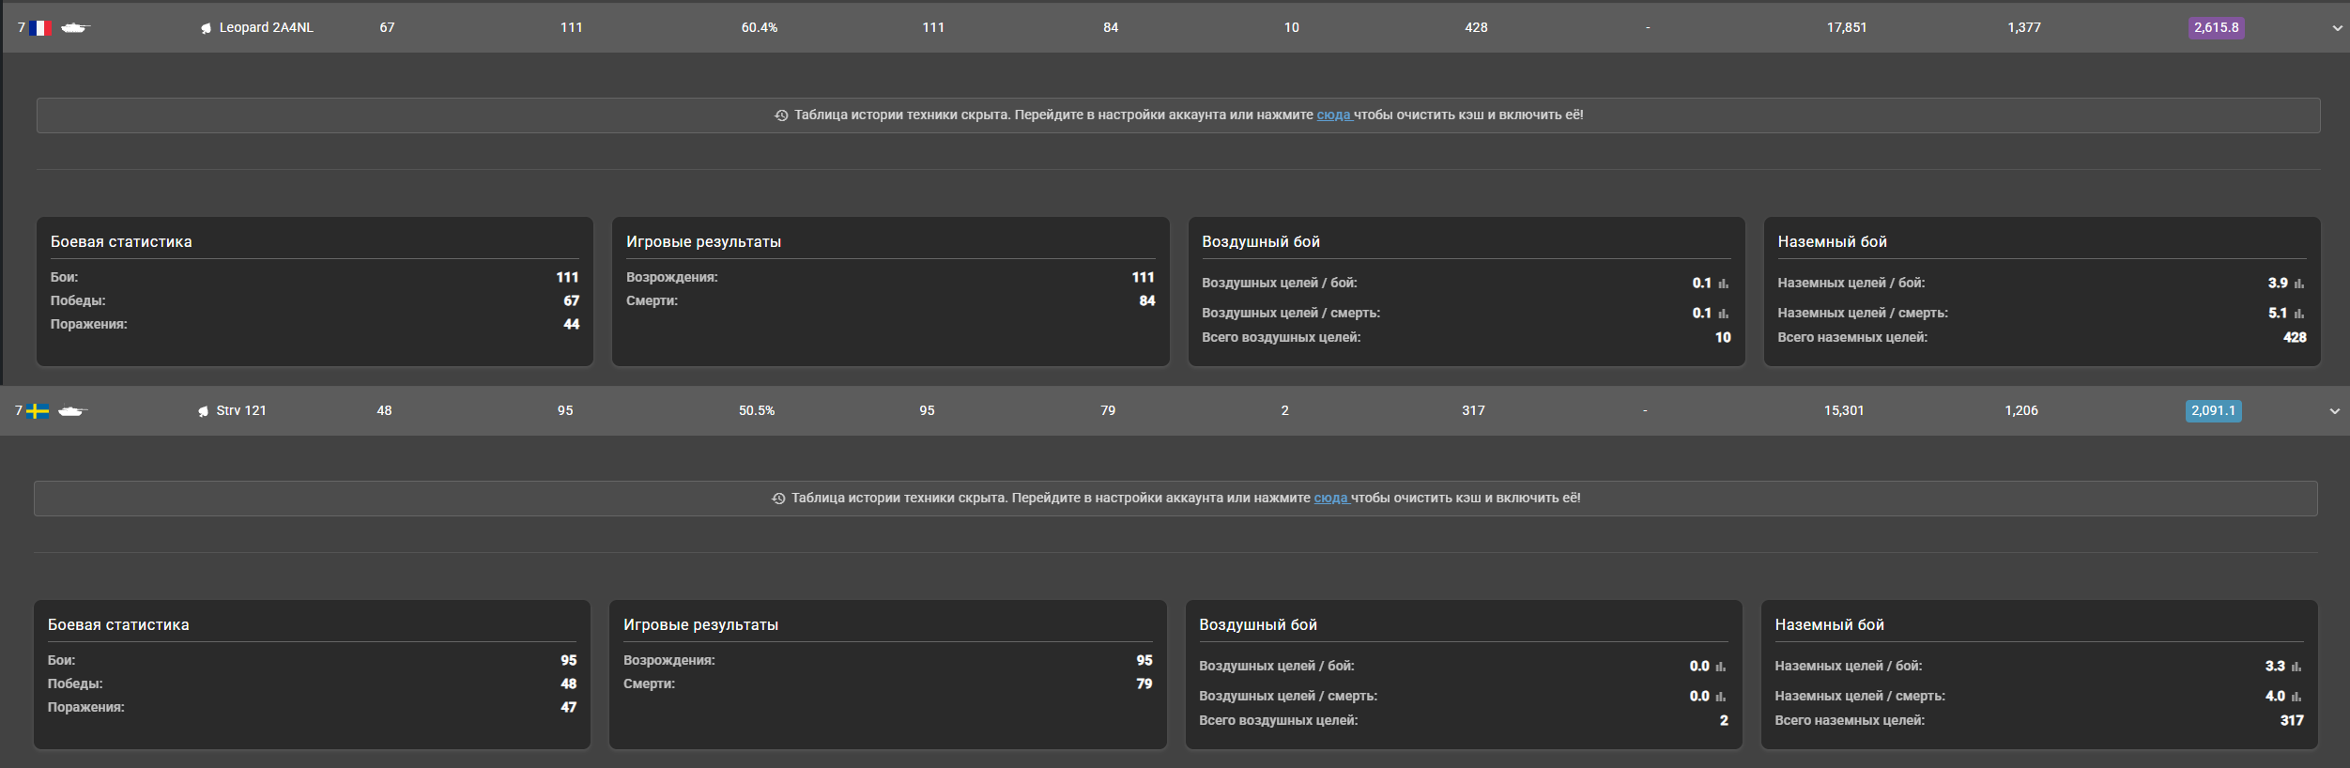Click the tank silhouette icon on the Leopard 2A4NL row
This screenshot has height=768, width=2350.
73,28
